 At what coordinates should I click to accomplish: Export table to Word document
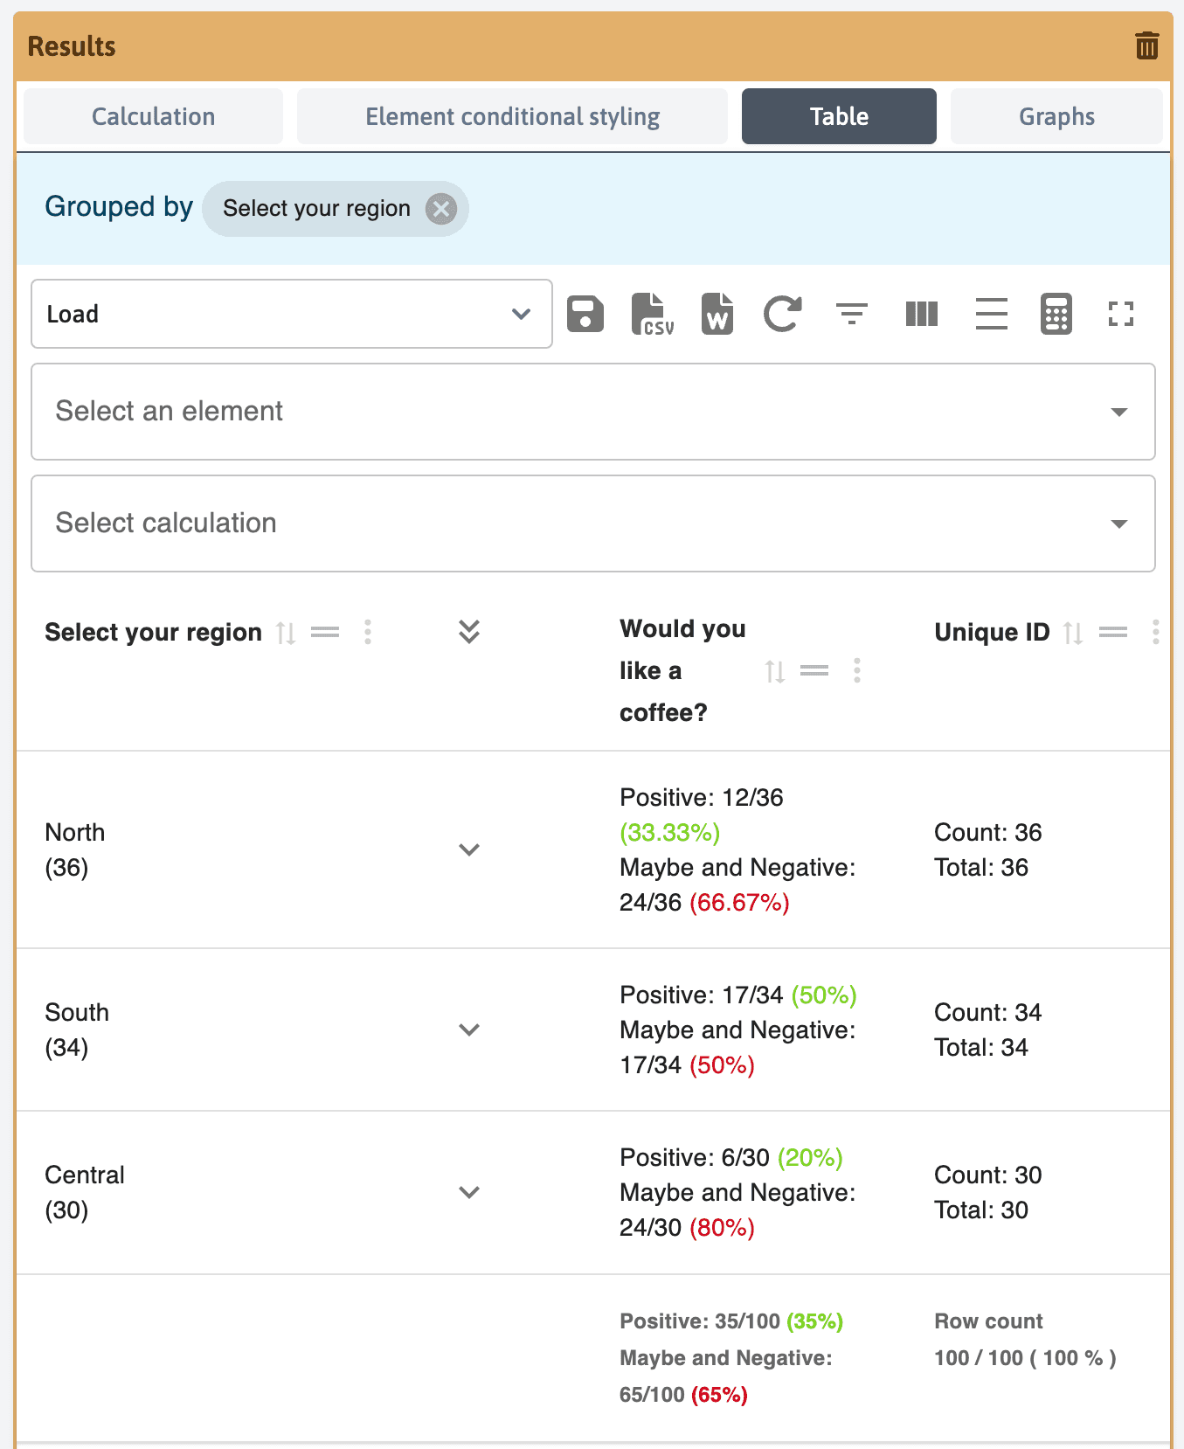pyautogui.click(x=717, y=314)
